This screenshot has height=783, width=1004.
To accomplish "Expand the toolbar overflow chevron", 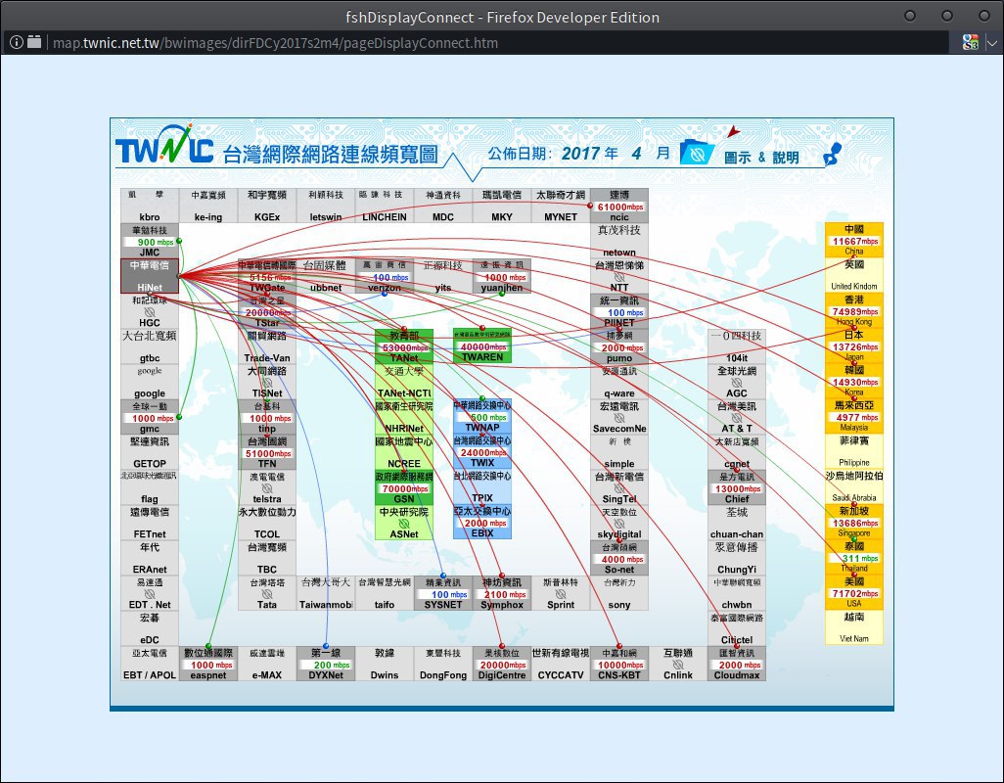I will click(992, 43).
